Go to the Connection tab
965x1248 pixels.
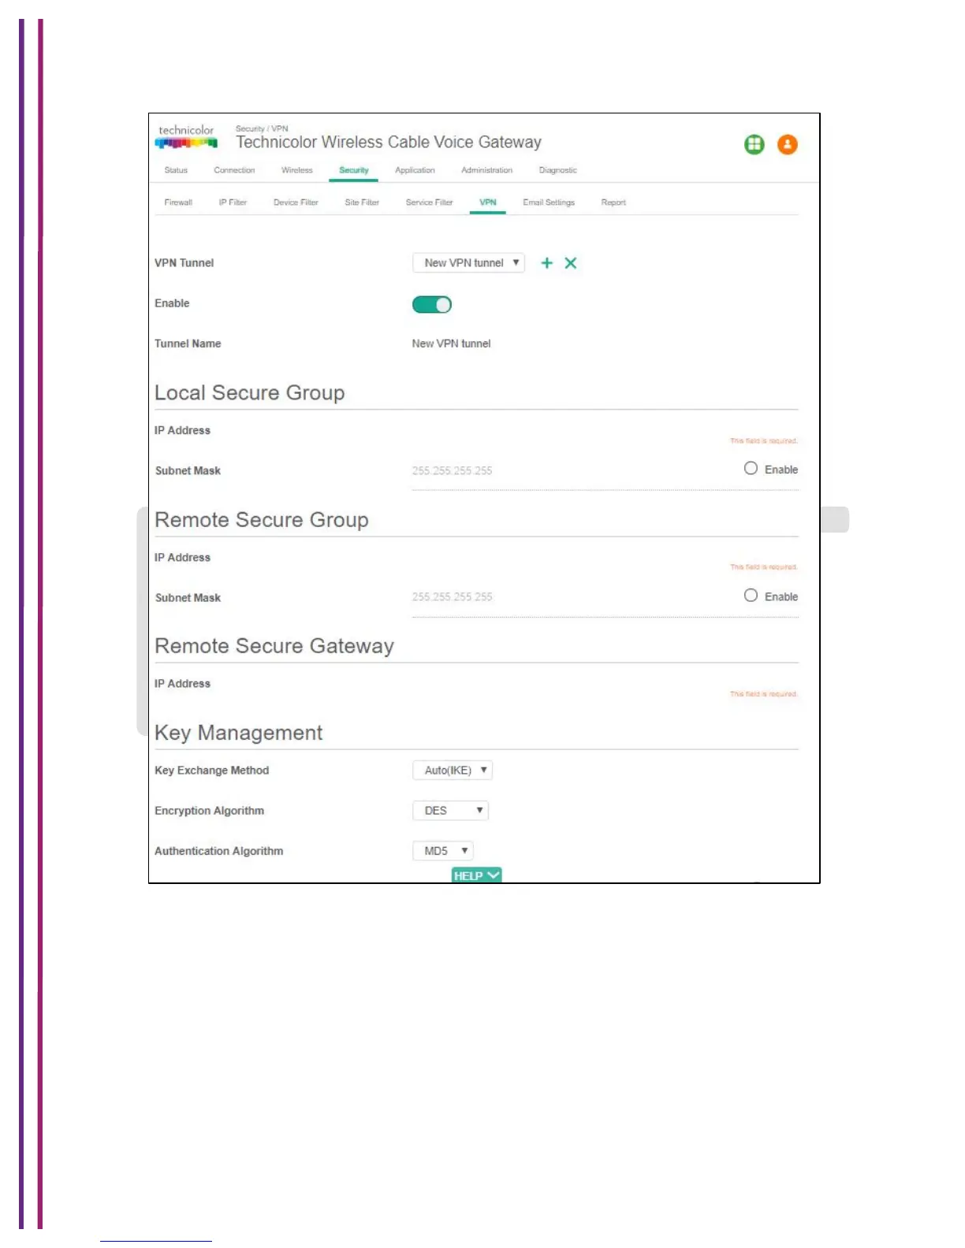click(x=234, y=170)
